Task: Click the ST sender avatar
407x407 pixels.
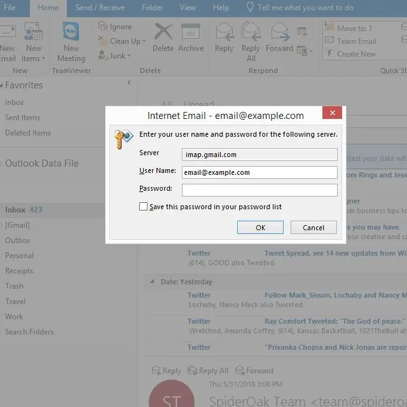Action: click(172, 394)
